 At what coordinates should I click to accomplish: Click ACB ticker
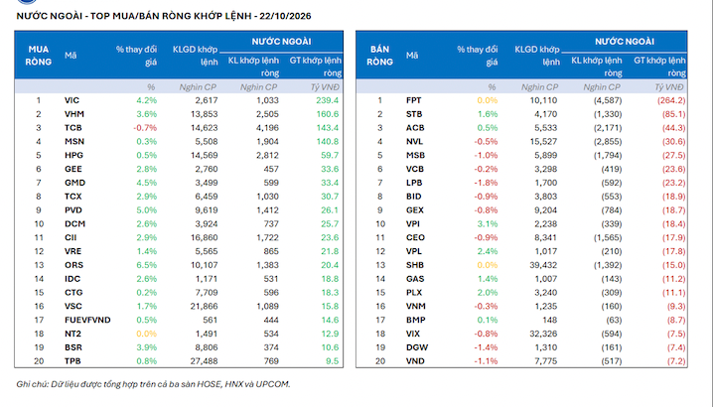[415, 128]
